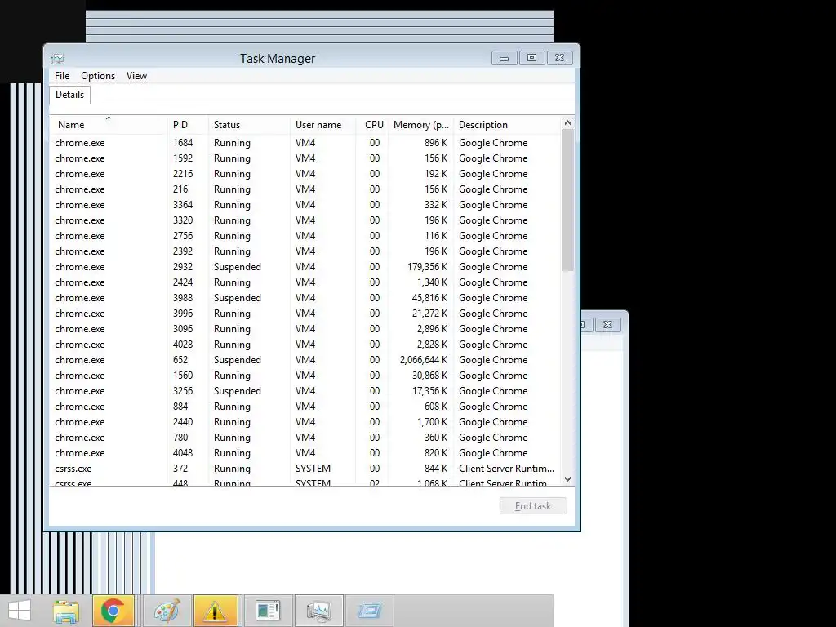This screenshot has height=627, width=836.
Task: Sort processes by Name column
Action: click(109, 125)
